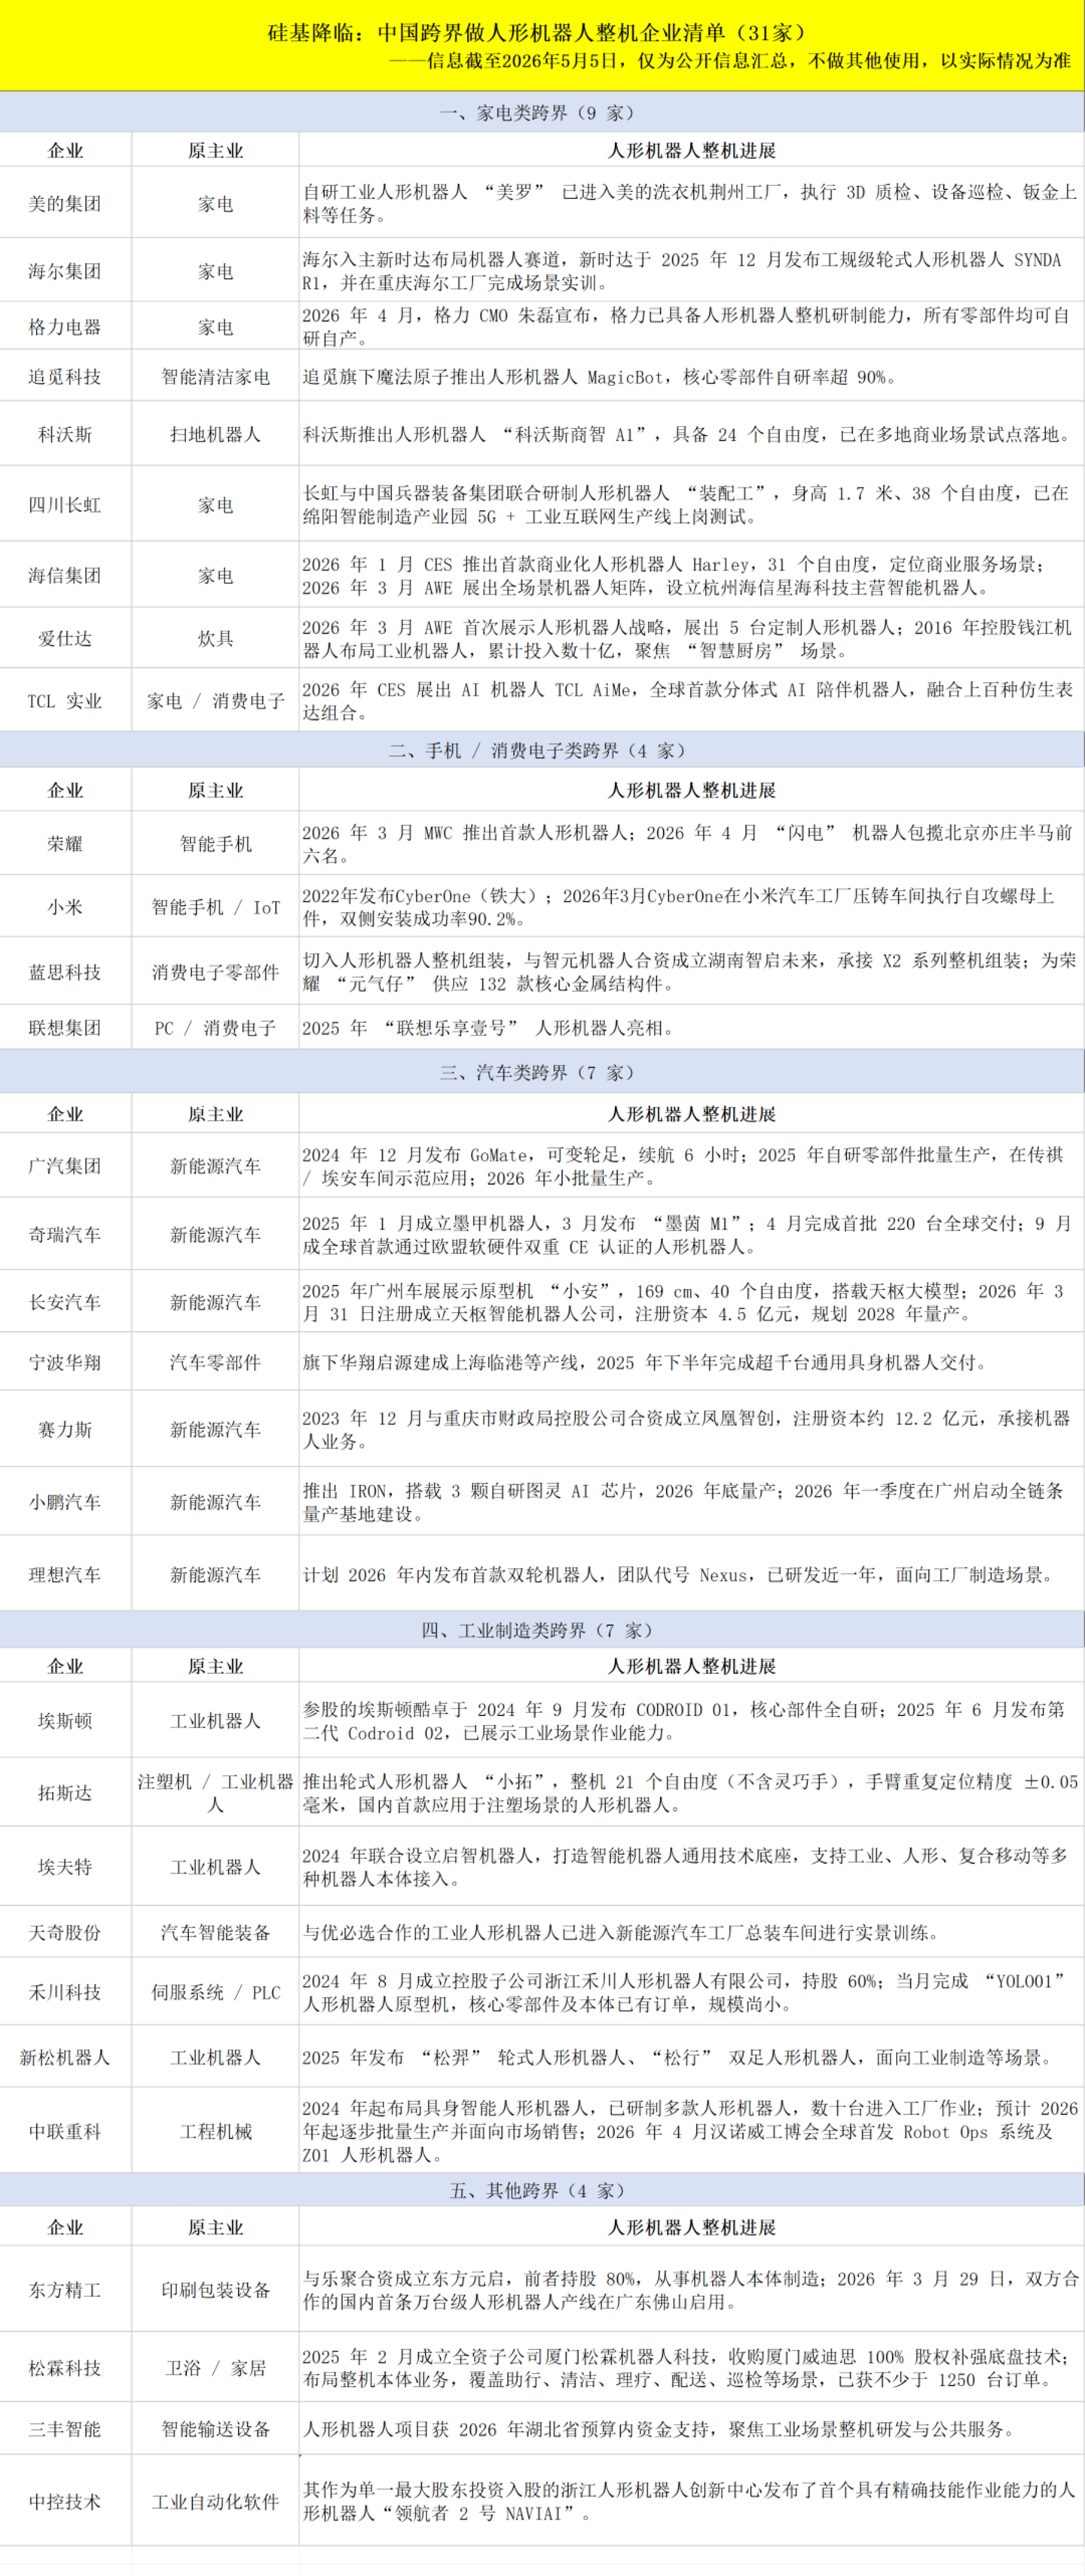Click the 汽车智能装备 cell
The image size is (1085, 2576).
[215, 1933]
